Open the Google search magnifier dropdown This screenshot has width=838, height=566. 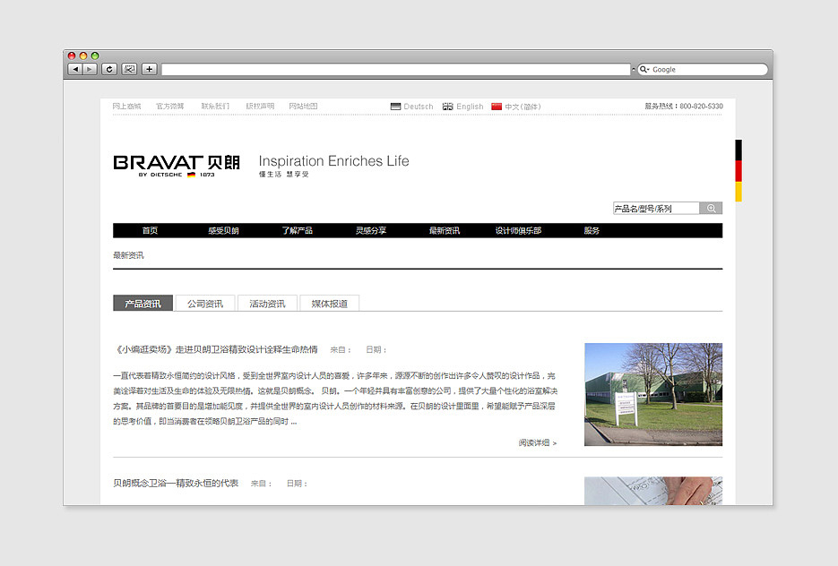tap(644, 70)
